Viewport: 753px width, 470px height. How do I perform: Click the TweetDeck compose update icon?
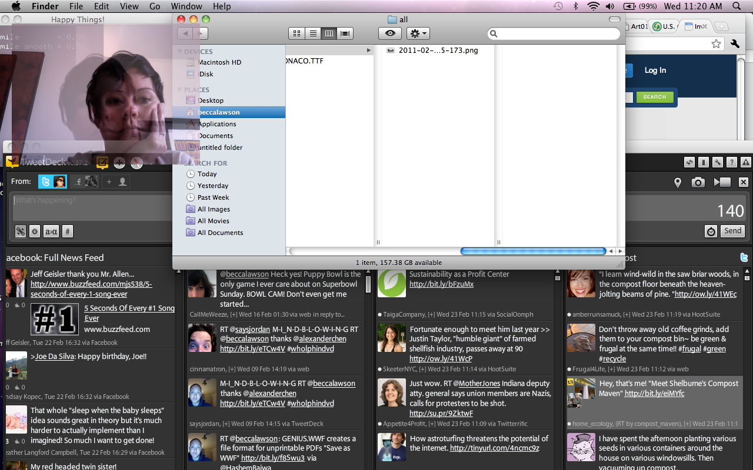click(x=102, y=163)
